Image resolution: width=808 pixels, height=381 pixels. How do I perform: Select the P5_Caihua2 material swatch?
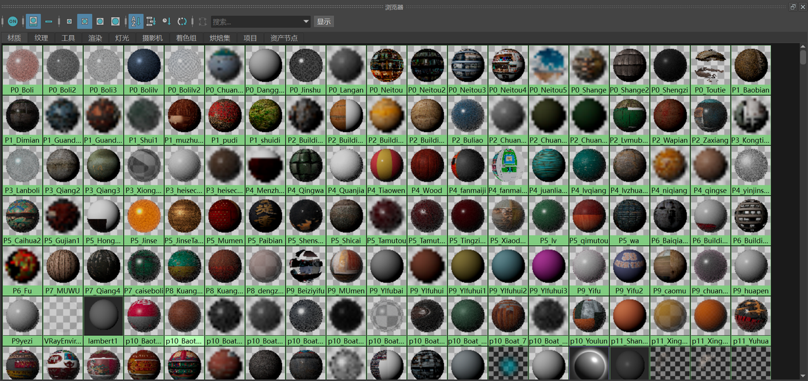pos(22,220)
